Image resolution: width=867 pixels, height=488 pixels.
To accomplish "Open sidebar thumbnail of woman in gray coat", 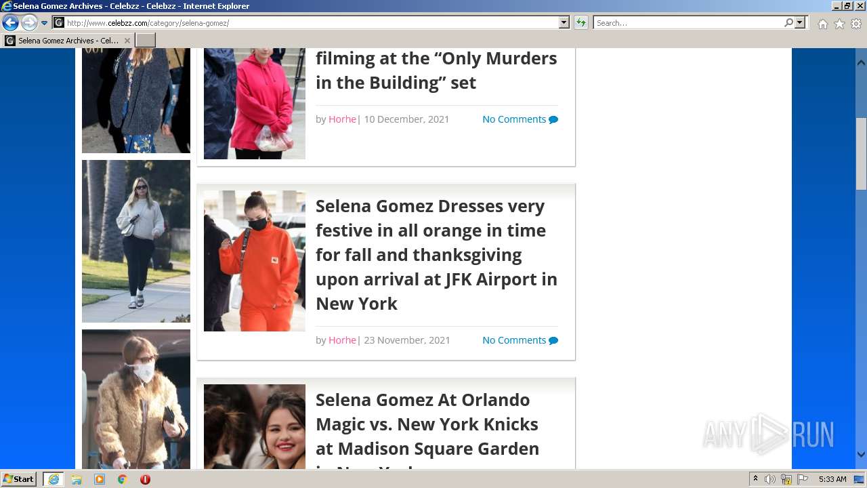I will point(136,100).
